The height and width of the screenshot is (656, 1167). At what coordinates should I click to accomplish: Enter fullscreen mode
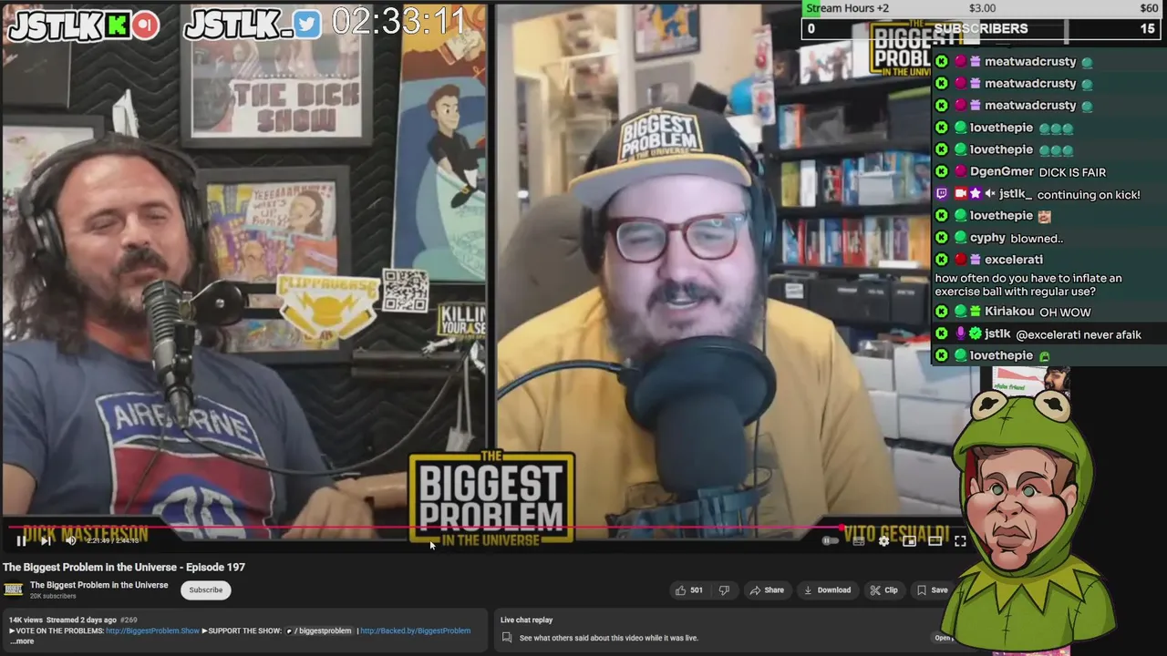(960, 541)
